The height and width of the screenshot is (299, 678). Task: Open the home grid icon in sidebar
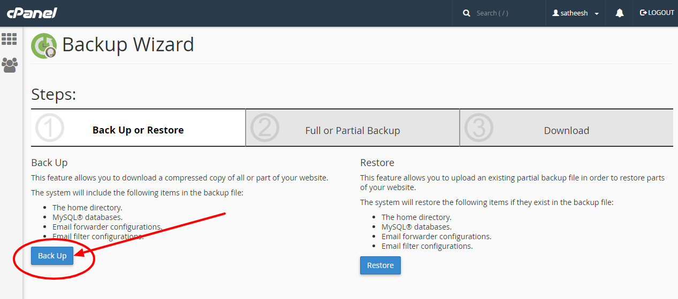(9, 39)
